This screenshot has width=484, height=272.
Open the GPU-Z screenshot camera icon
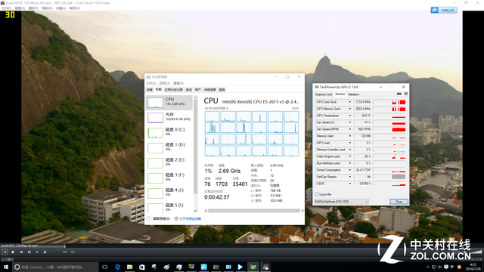click(x=399, y=94)
